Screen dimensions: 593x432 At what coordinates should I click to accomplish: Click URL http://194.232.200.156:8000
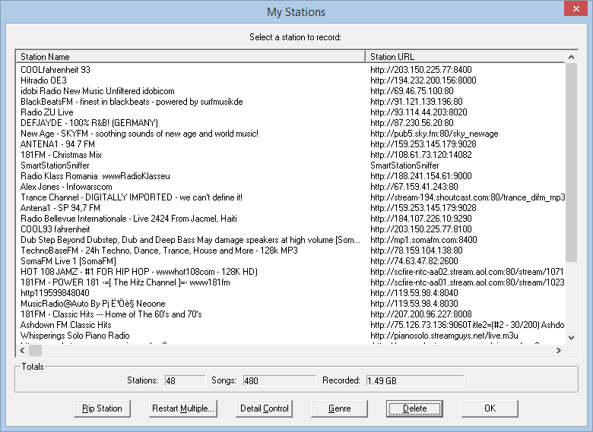423,80
